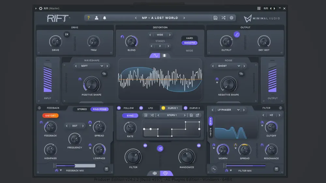Click the output soft clip curve icon
The width and height of the screenshot is (326, 183).
[237, 35]
